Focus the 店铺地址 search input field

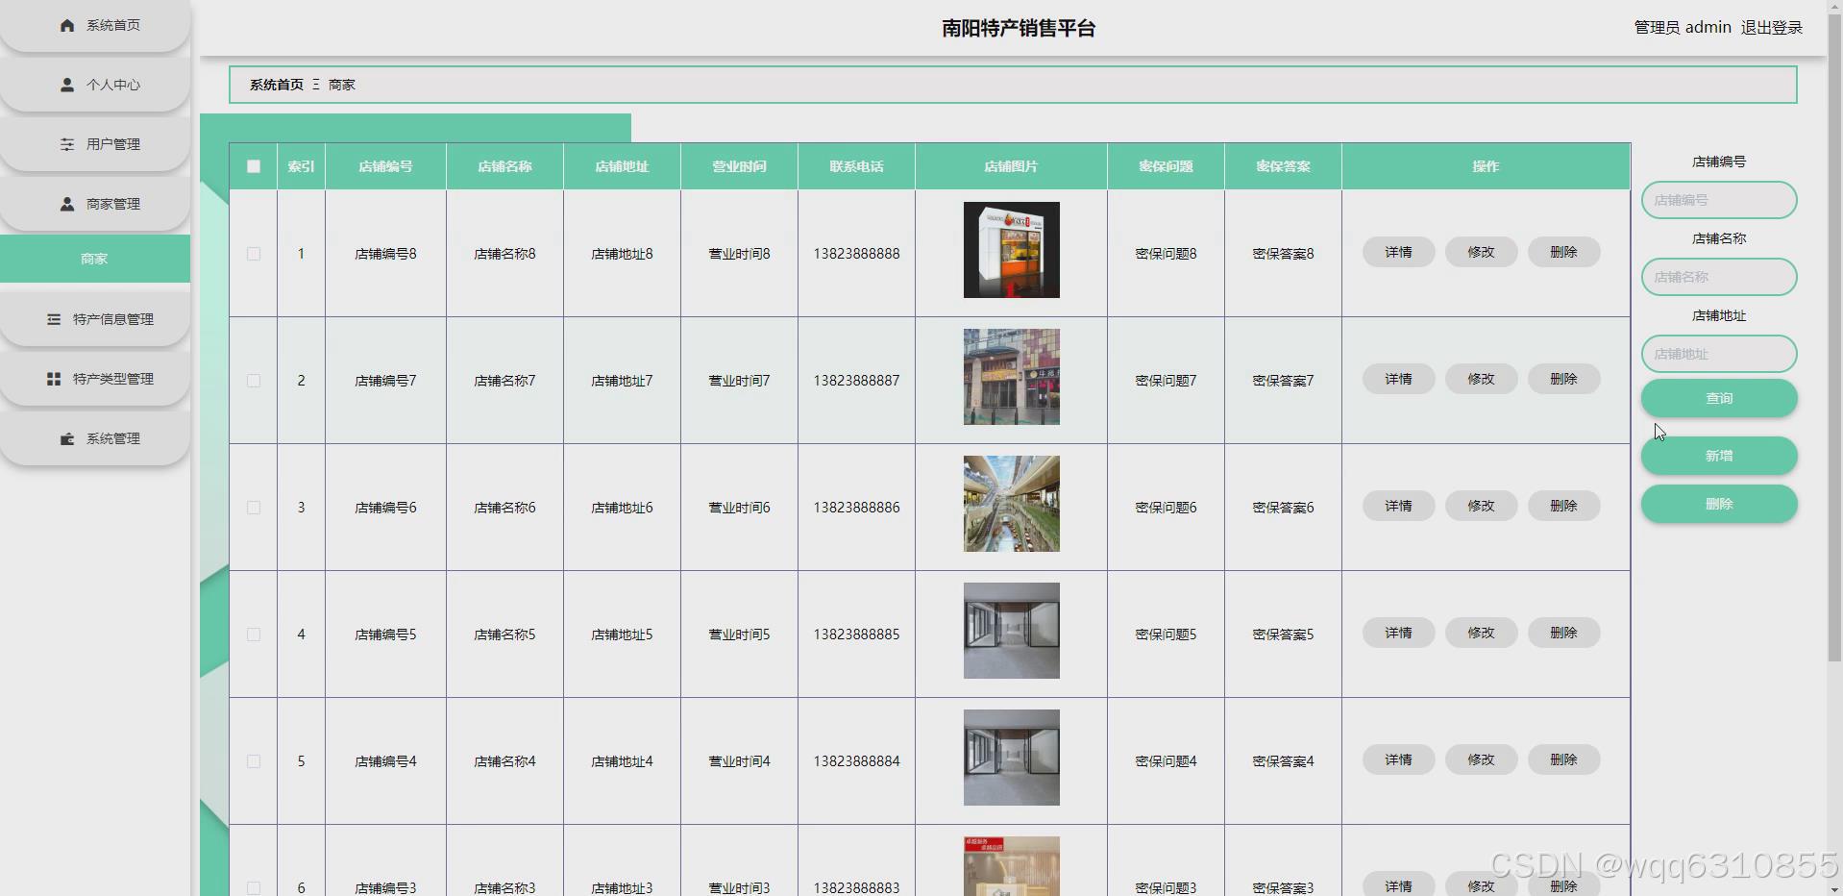click(x=1719, y=354)
